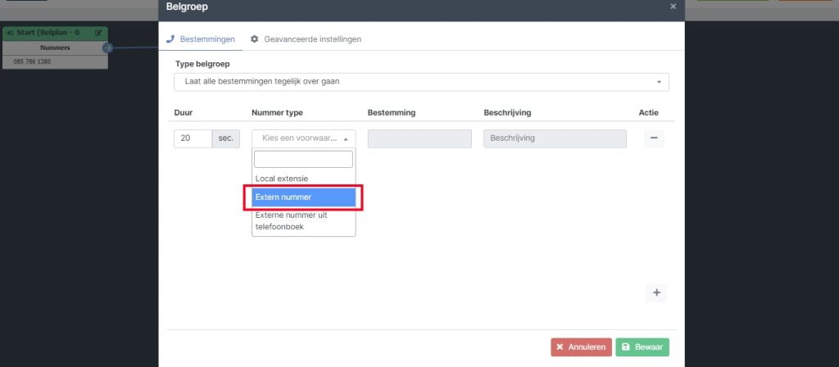Click the Bewaar button
The width and height of the screenshot is (839, 367).
click(642, 347)
